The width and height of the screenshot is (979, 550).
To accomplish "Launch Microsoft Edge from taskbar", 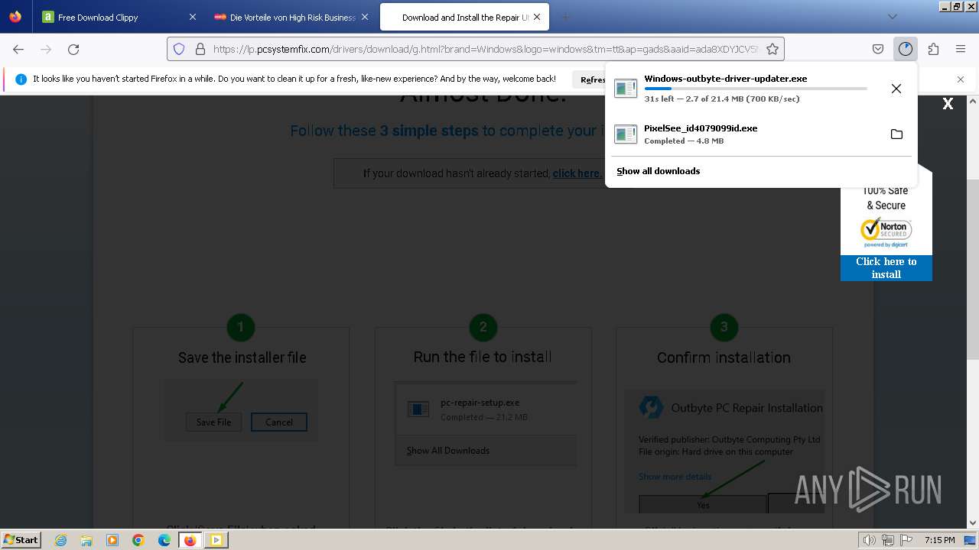I will point(164,540).
